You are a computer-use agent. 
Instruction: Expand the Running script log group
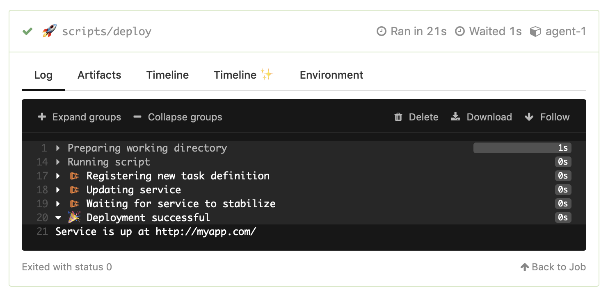pos(58,162)
